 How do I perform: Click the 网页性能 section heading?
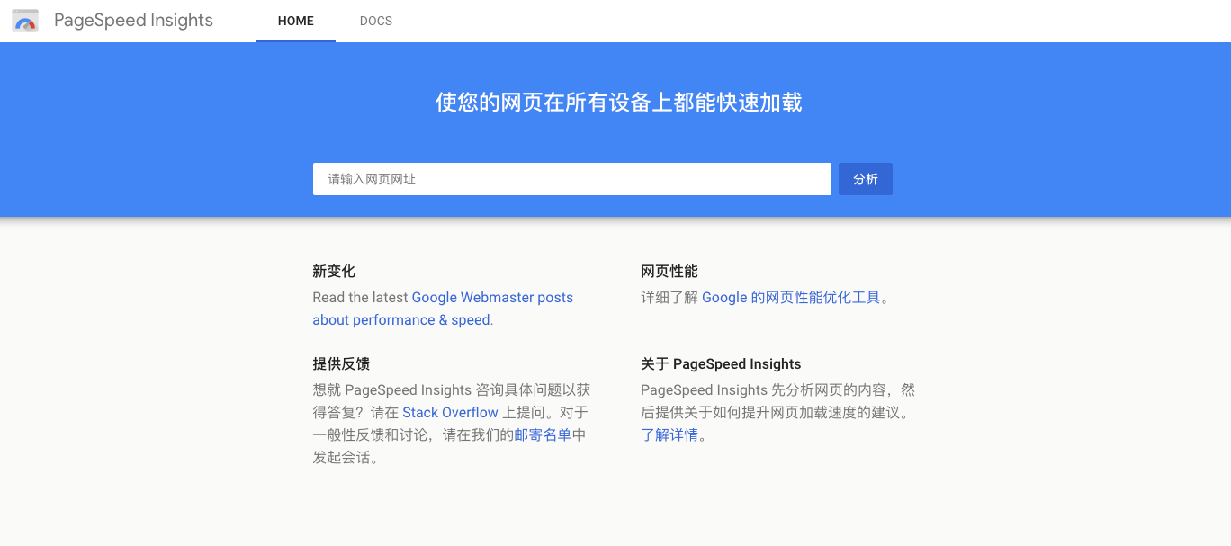click(669, 272)
